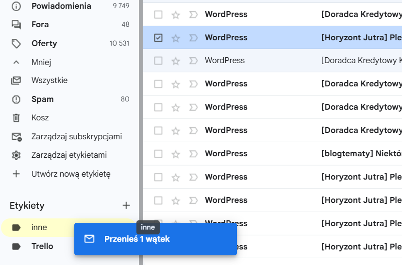Click Zarządzaj subskrypcjami
Image resolution: width=402 pixels, height=265 pixels.
pos(77,136)
